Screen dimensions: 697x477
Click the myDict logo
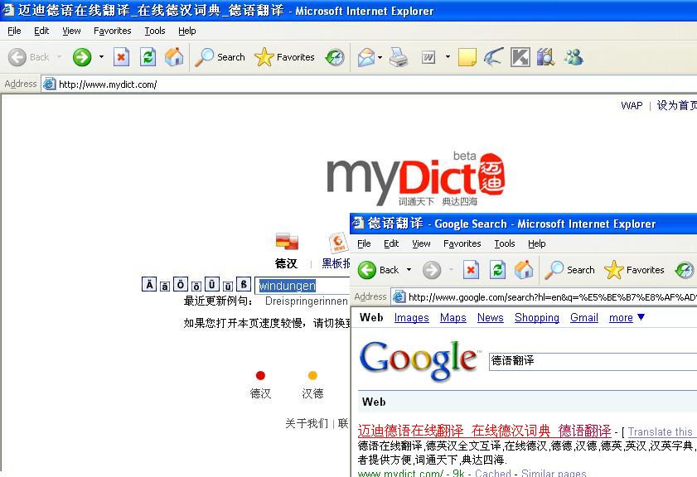pos(415,180)
